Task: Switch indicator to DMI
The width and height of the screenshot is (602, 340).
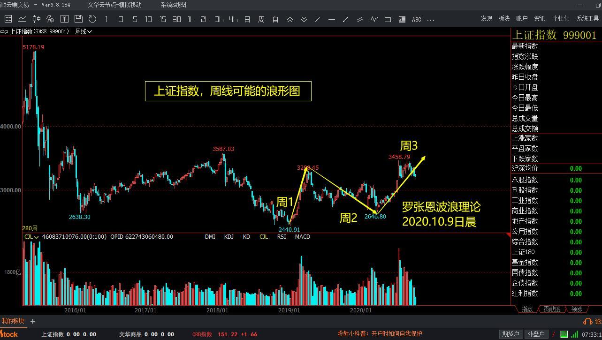Action: coord(210,237)
